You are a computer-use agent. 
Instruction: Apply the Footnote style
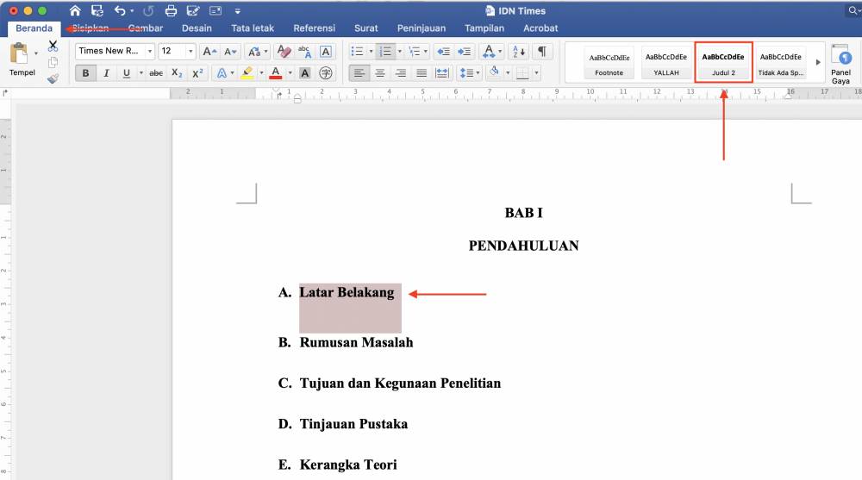click(x=609, y=63)
